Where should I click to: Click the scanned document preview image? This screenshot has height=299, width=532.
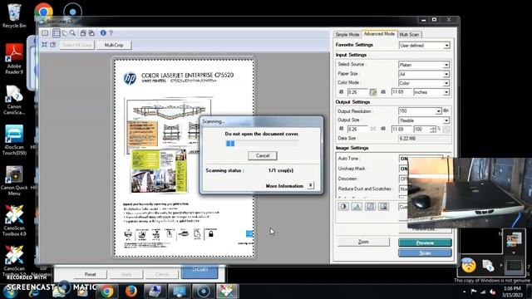(x=184, y=158)
